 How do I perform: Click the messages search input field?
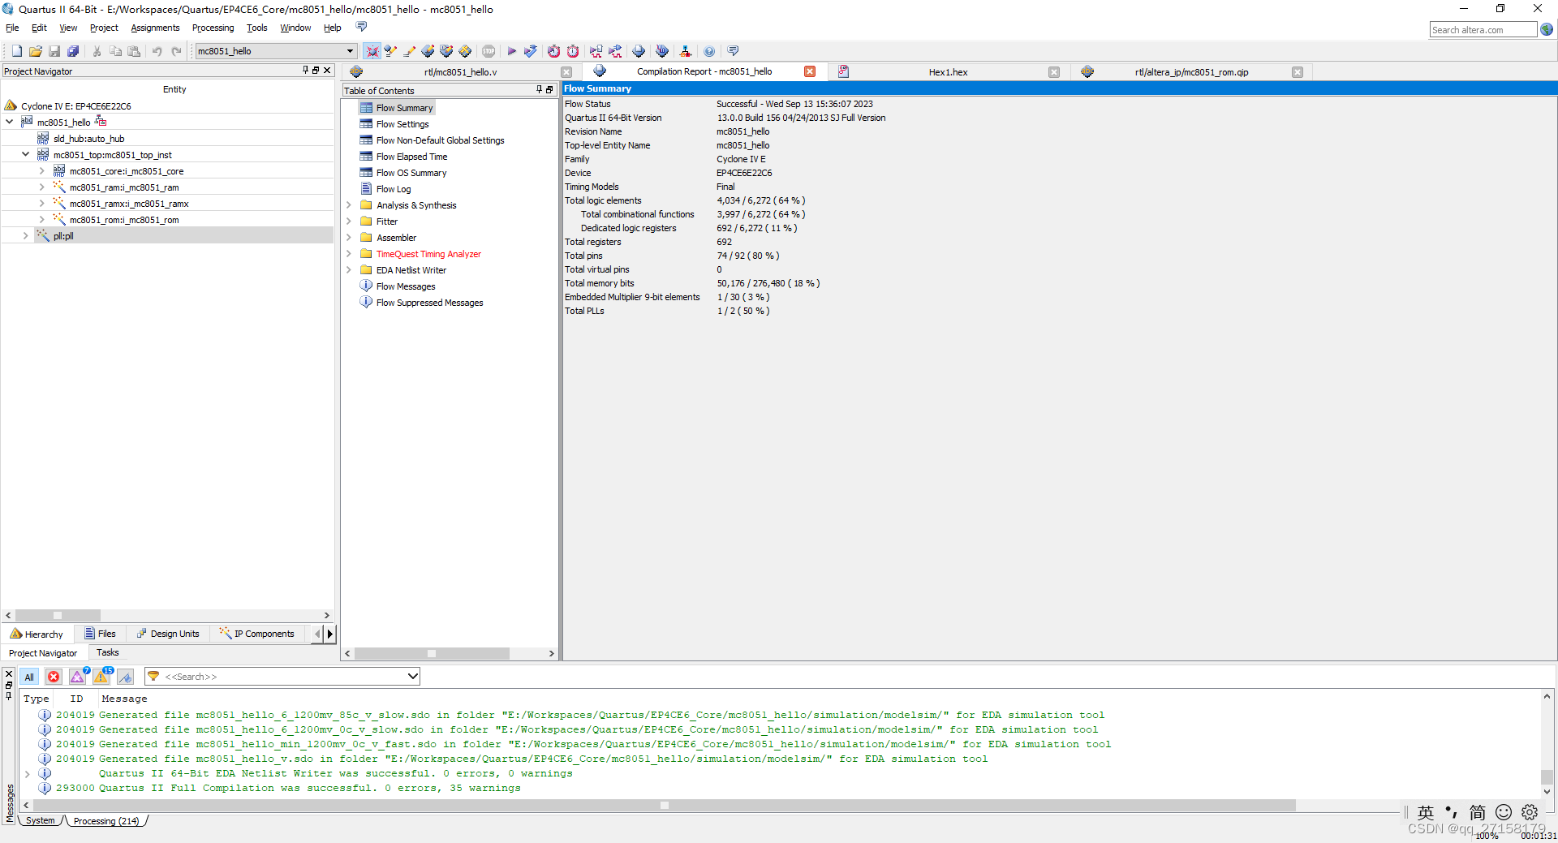coord(284,677)
